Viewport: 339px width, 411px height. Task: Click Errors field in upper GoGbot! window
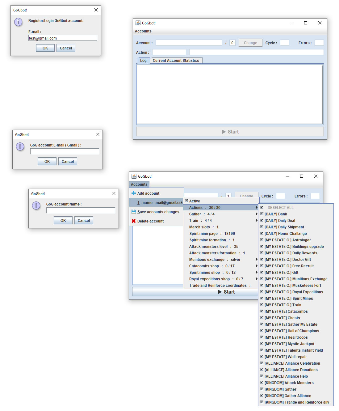point(319,43)
